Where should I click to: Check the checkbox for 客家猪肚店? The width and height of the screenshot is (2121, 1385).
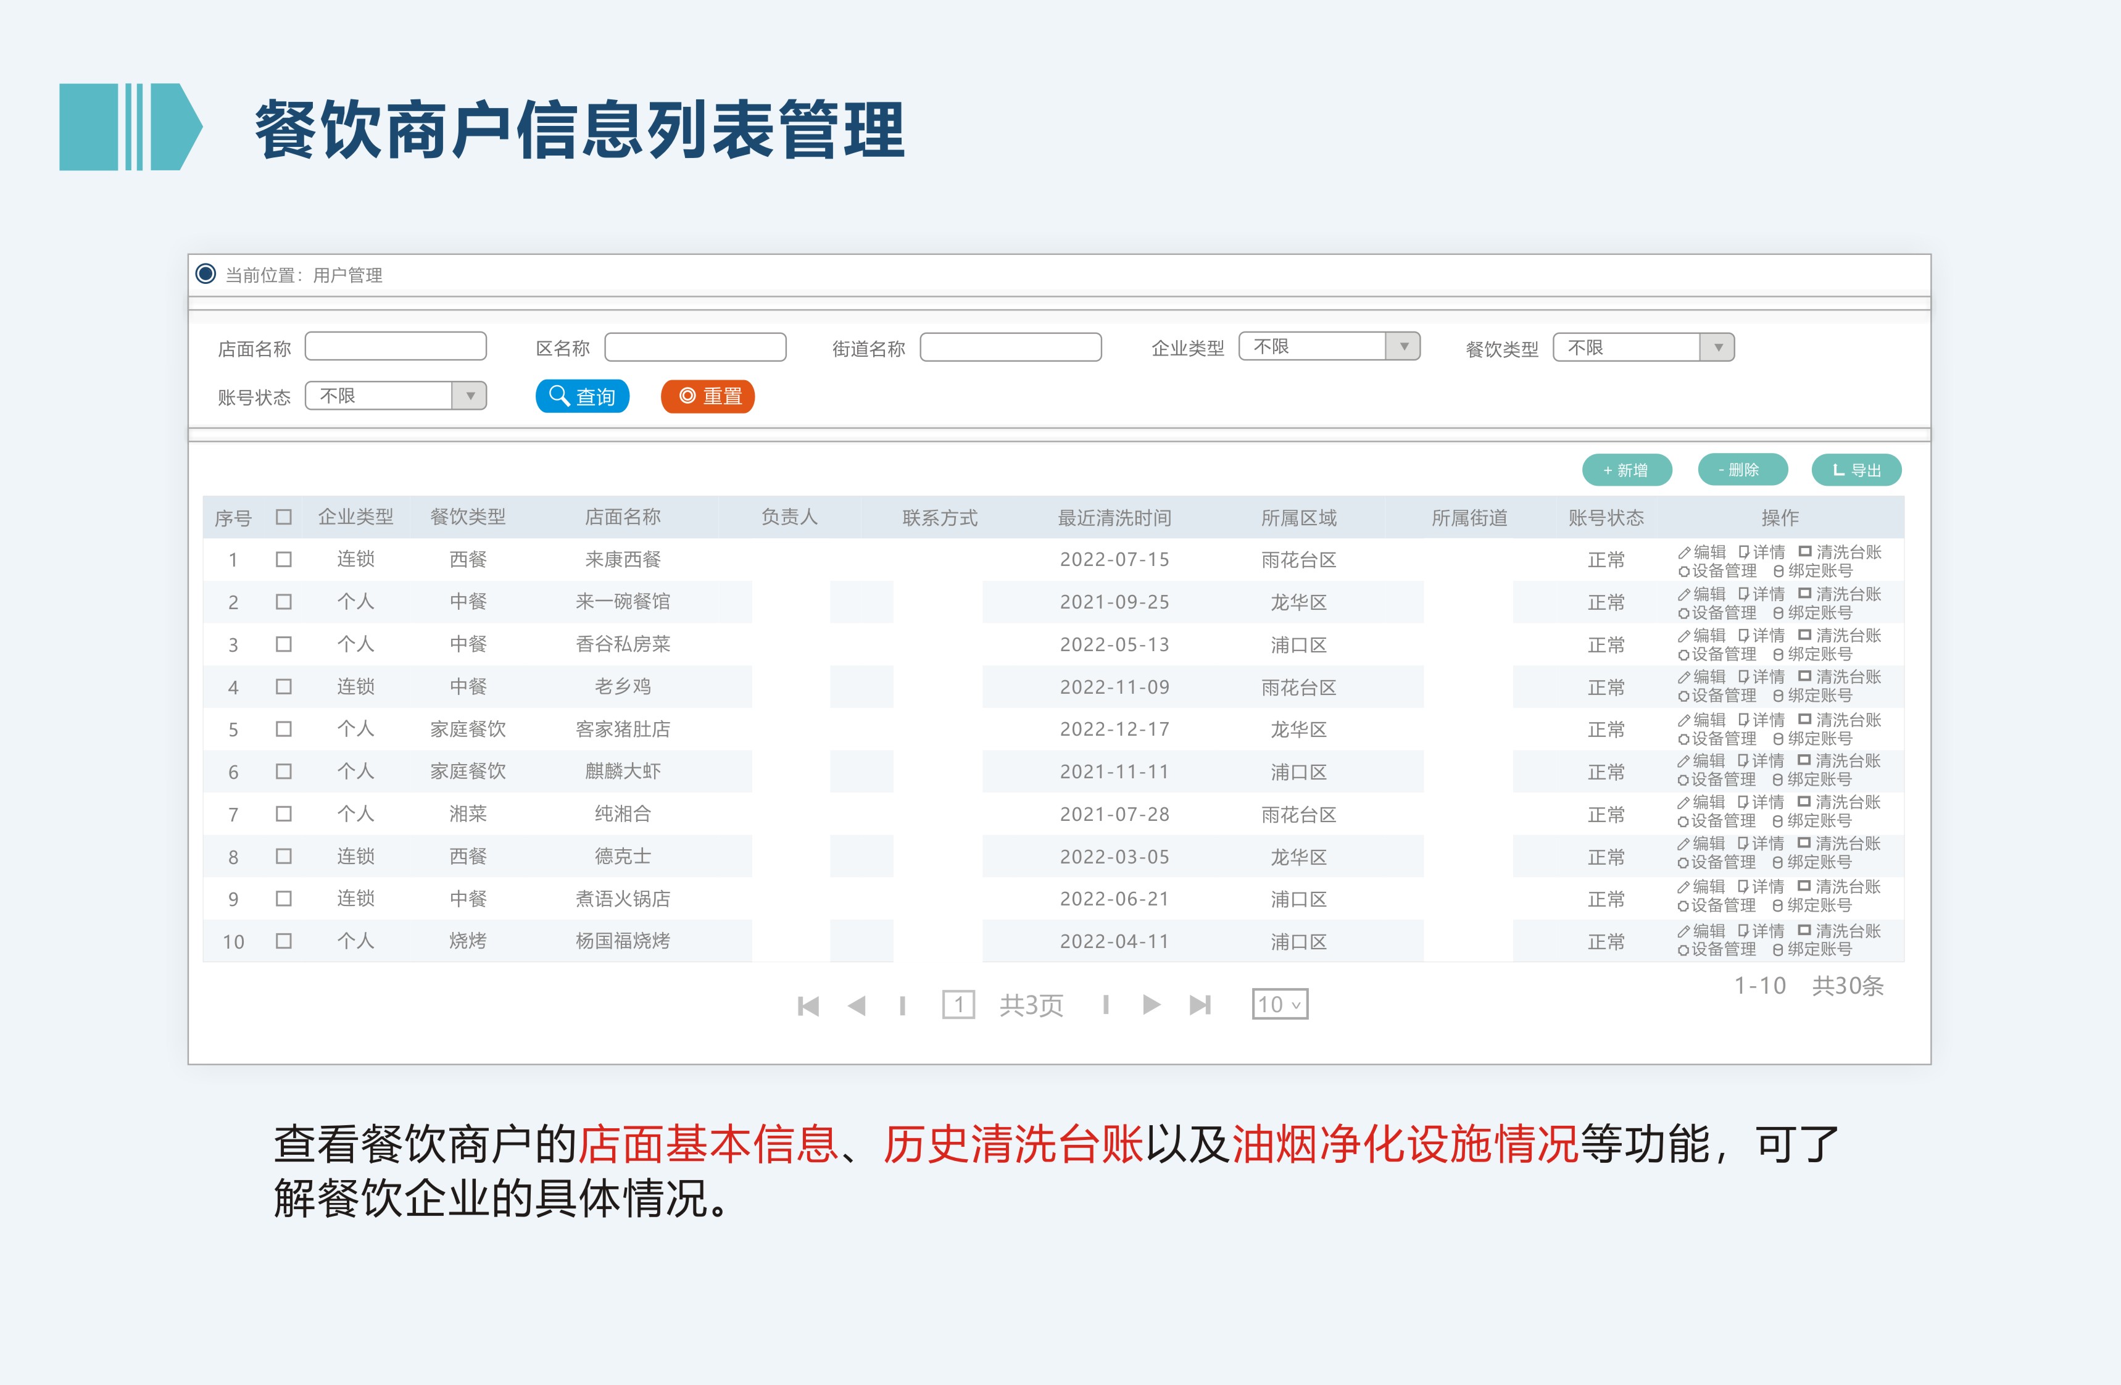click(x=284, y=729)
